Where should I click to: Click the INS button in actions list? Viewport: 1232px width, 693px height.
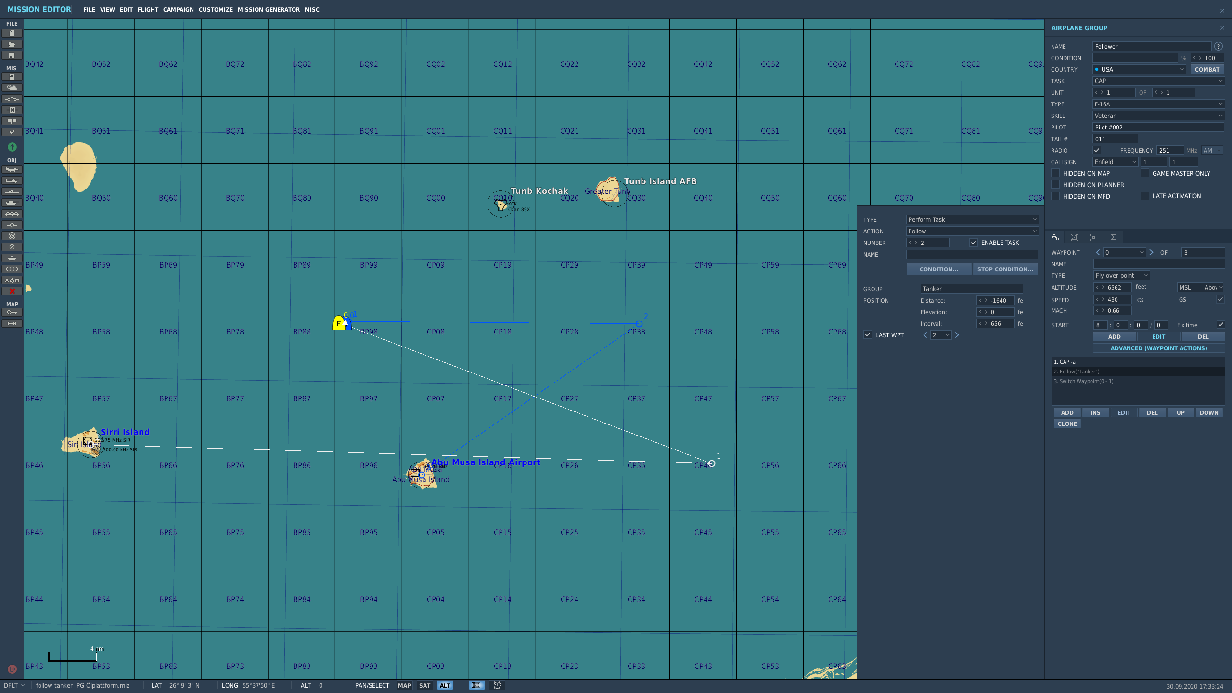(x=1095, y=412)
